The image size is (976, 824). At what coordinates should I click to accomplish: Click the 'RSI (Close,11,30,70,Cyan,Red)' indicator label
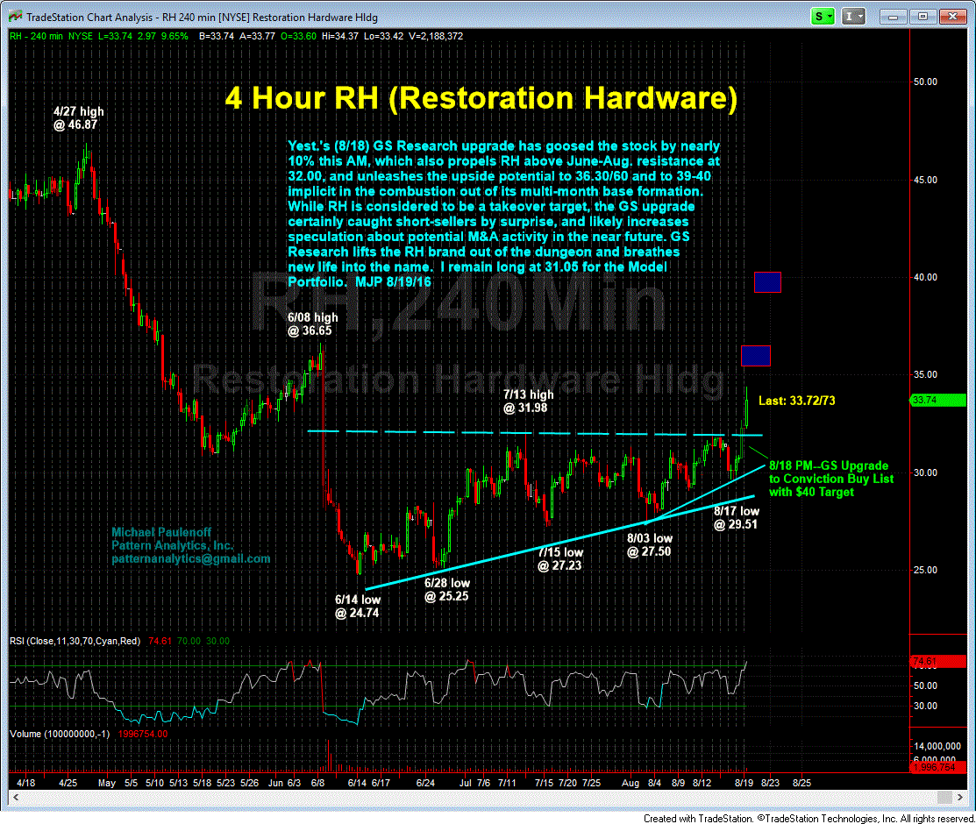point(75,641)
